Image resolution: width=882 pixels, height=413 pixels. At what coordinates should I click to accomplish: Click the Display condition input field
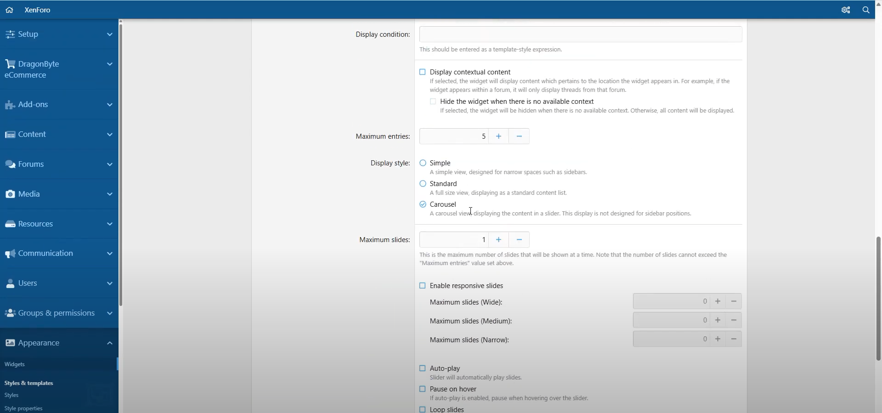coord(580,34)
